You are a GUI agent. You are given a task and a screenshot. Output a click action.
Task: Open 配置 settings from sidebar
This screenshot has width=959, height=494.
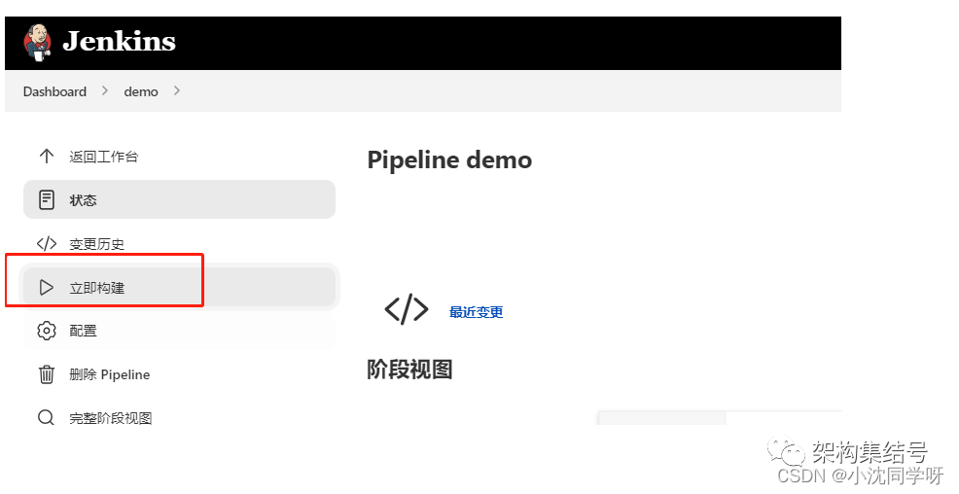pyautogui.click(x=84, y=331)
